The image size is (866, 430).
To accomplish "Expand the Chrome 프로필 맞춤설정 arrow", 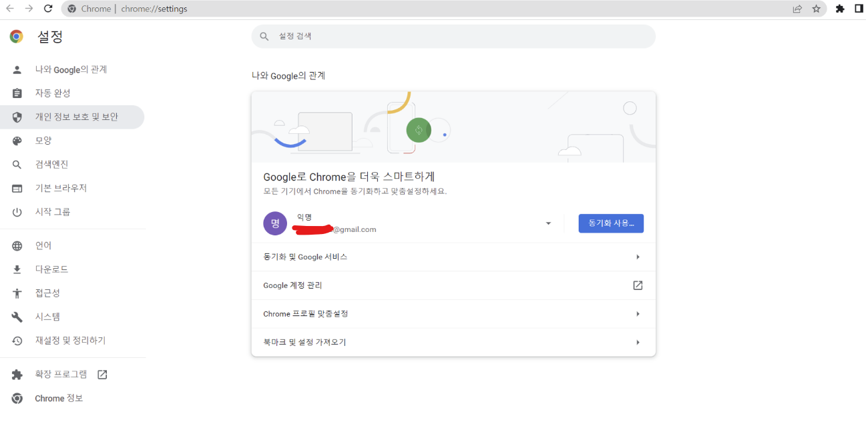I will [x=638, y=313].
